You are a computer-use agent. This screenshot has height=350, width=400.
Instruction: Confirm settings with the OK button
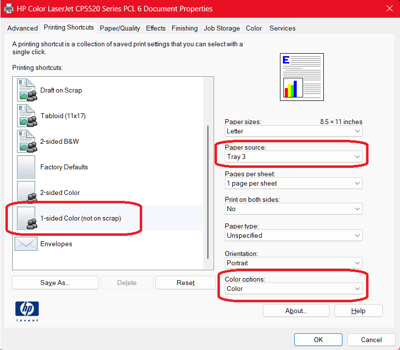click(318, 340)
